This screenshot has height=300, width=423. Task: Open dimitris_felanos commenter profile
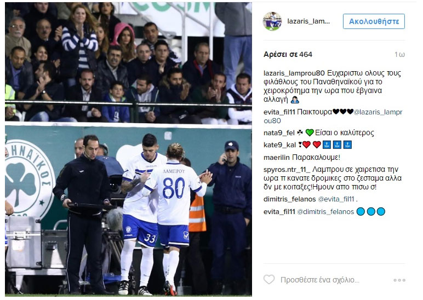coord(289,199)
